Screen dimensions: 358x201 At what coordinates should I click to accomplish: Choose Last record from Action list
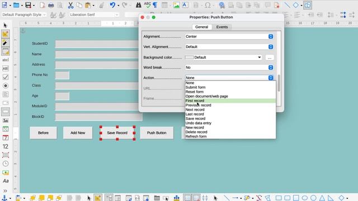point(230,114)
